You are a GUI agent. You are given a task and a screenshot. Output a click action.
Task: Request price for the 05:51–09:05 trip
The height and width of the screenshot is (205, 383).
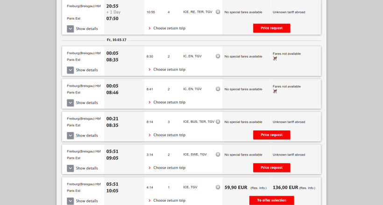point(271,167)
